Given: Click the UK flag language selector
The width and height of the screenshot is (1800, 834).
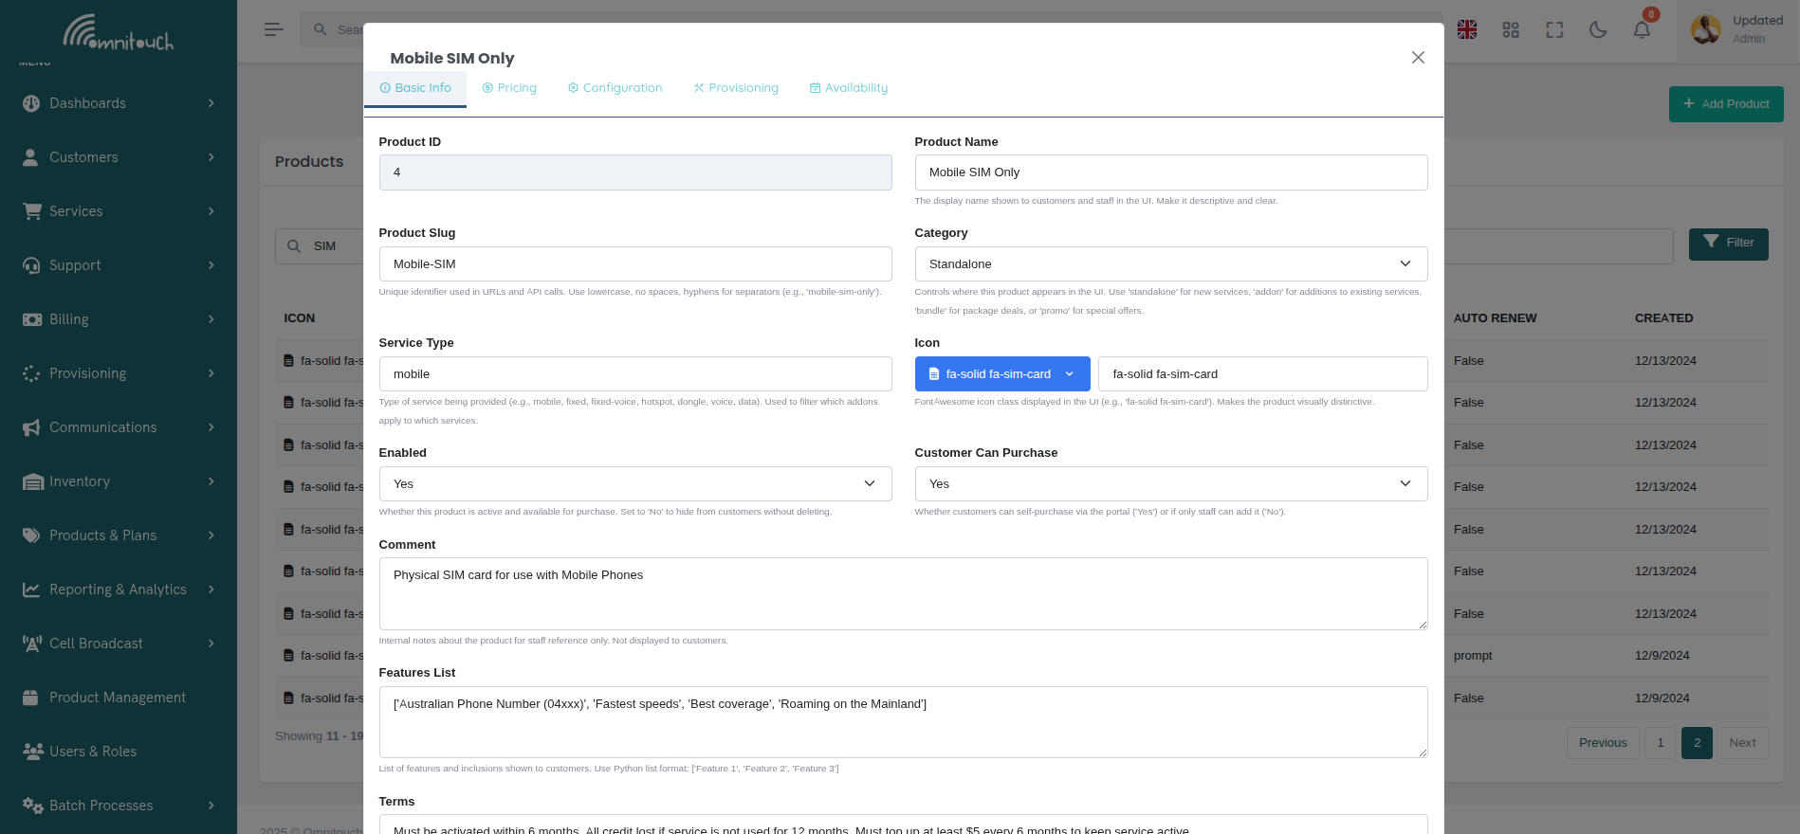Looking at the screenshot, I should tap(1467, 29).
